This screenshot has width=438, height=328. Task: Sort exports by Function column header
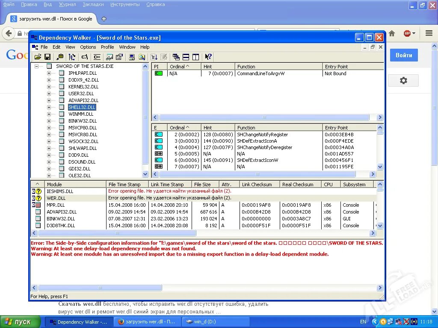278,128
